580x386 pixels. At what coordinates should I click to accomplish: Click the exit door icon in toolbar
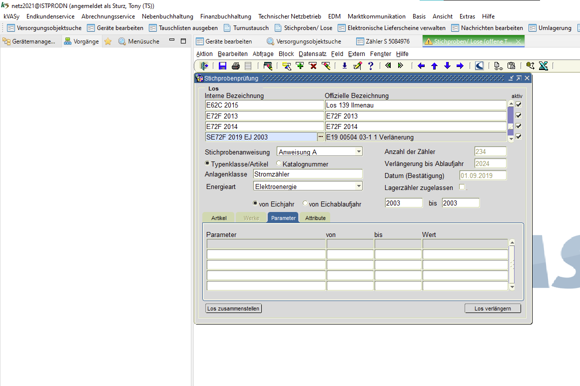pyautogui.click(x=204, y=66)
